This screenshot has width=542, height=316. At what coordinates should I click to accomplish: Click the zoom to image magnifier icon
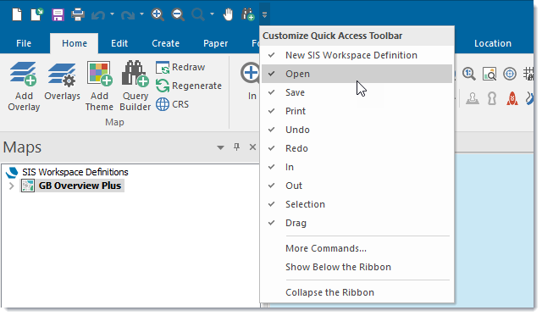pyautogui.click(x=489, y=74)
